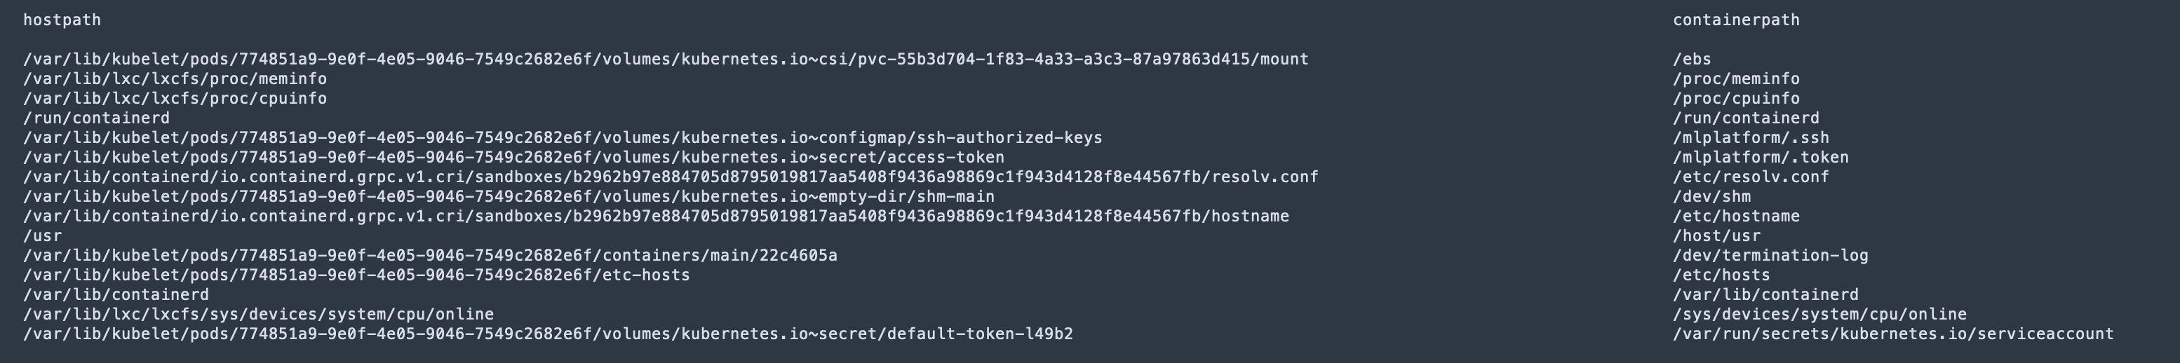
Task: Click the shm-main empty-dir host path
Action: tap(509, 196)
